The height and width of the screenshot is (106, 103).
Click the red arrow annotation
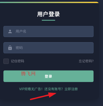[x=43, y=96]
